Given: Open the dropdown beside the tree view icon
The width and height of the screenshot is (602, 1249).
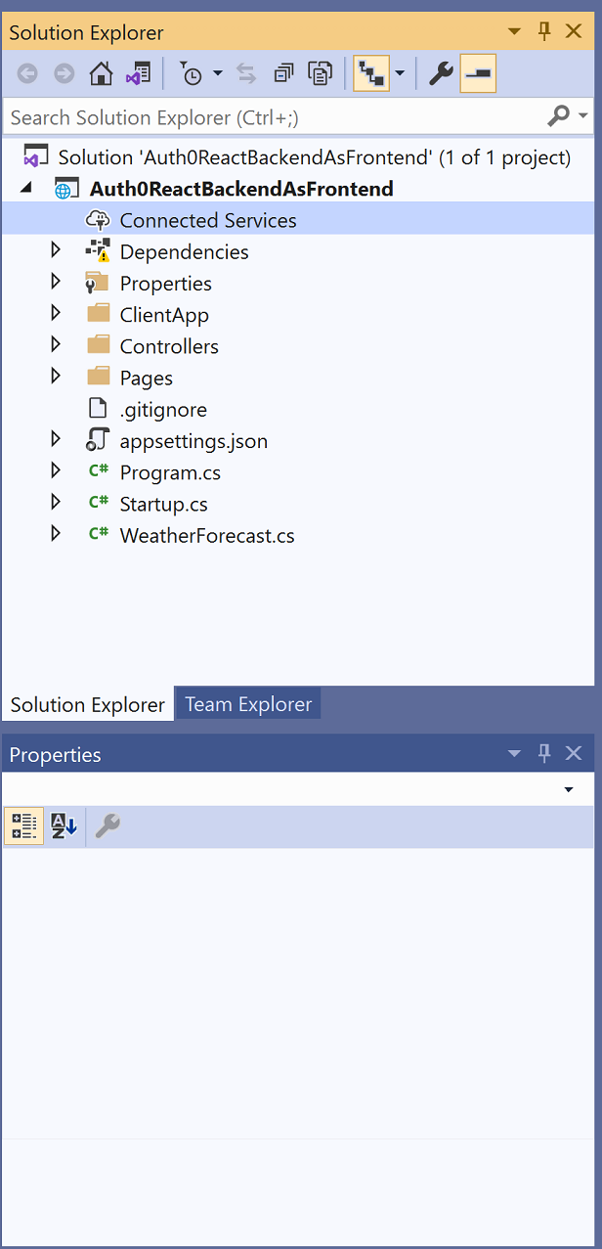Looking at the screenshot, I should coord(399,73).
